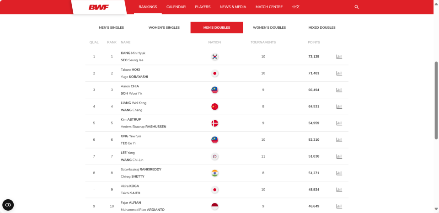This screenshot has width=439, height=213.
Task: Go to Match Centre in navigation
Action: (x=269, y=7)
